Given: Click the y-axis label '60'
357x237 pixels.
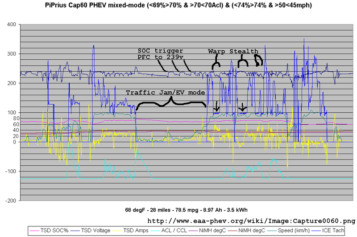Looking at the screenshot, I should coord(16,124).
